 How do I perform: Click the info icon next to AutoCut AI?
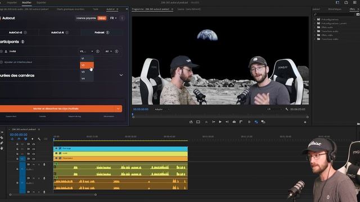coord(67,33)
